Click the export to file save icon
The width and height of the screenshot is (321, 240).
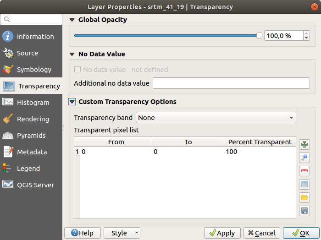pyautogui.click(x=304, y=211)
